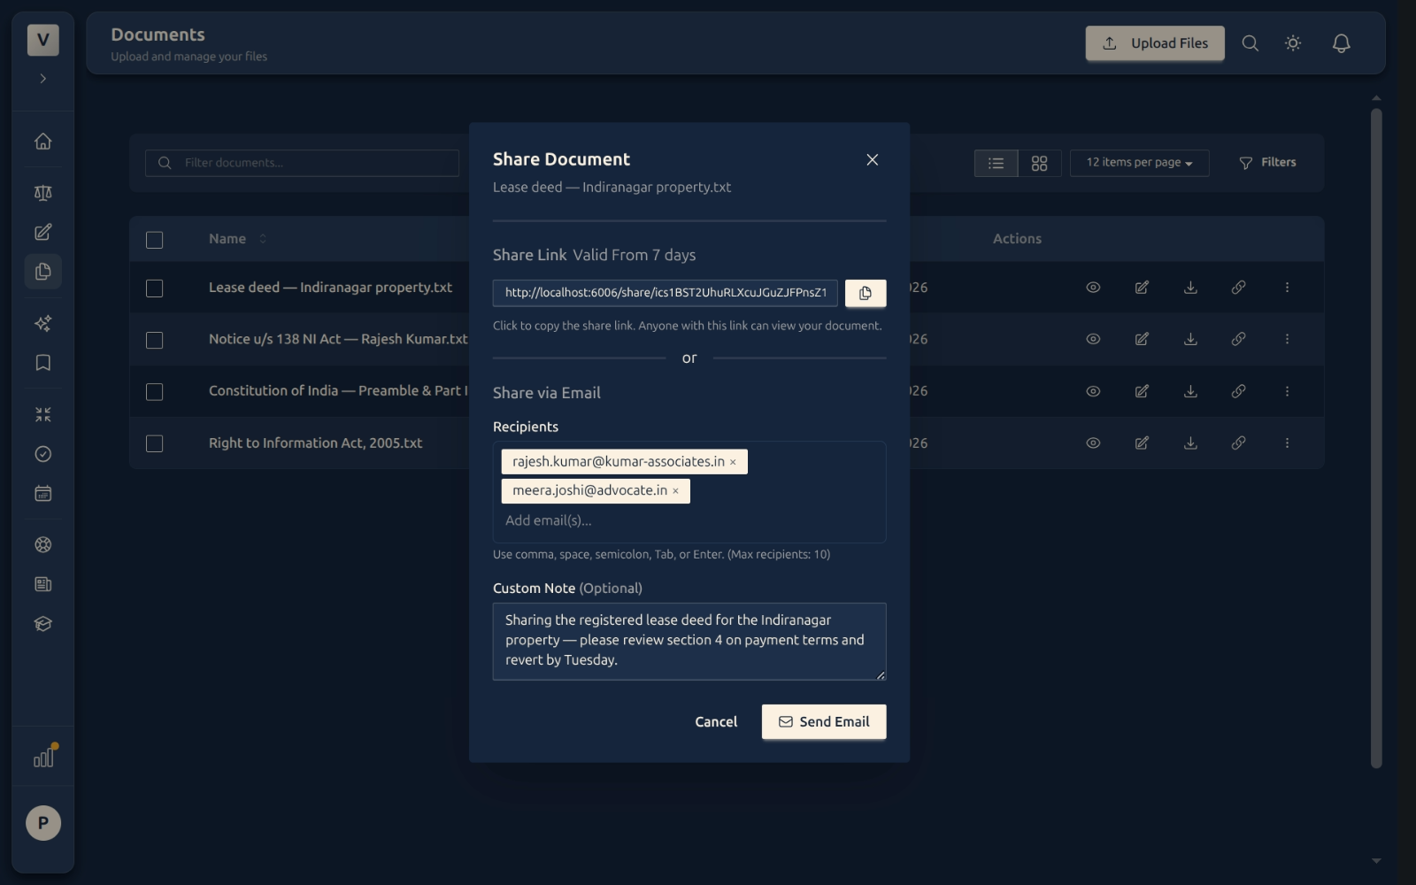Click the Upload Files button

1155,43
